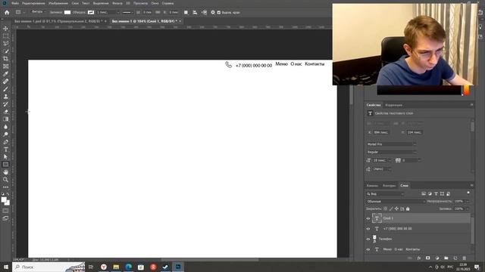This screenshot has height=272, width=485.
Task: Open the Edit Toolbar three-dots button
Action: pos(5,187)
